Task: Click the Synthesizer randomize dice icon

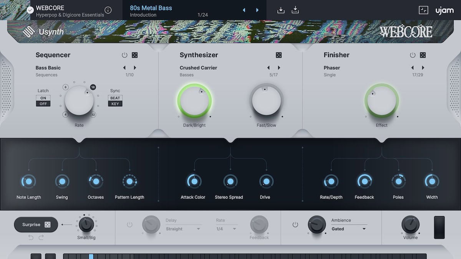Action: tap(279, 55)
